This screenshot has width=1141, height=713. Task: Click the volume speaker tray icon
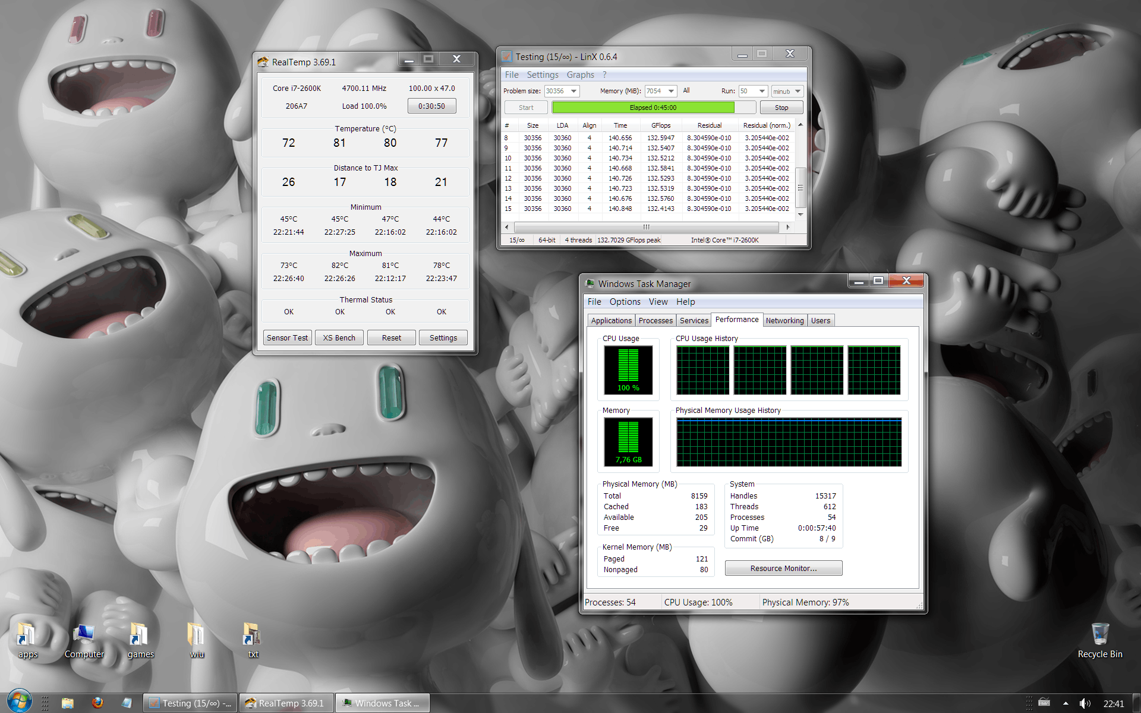pos(1085,703)
